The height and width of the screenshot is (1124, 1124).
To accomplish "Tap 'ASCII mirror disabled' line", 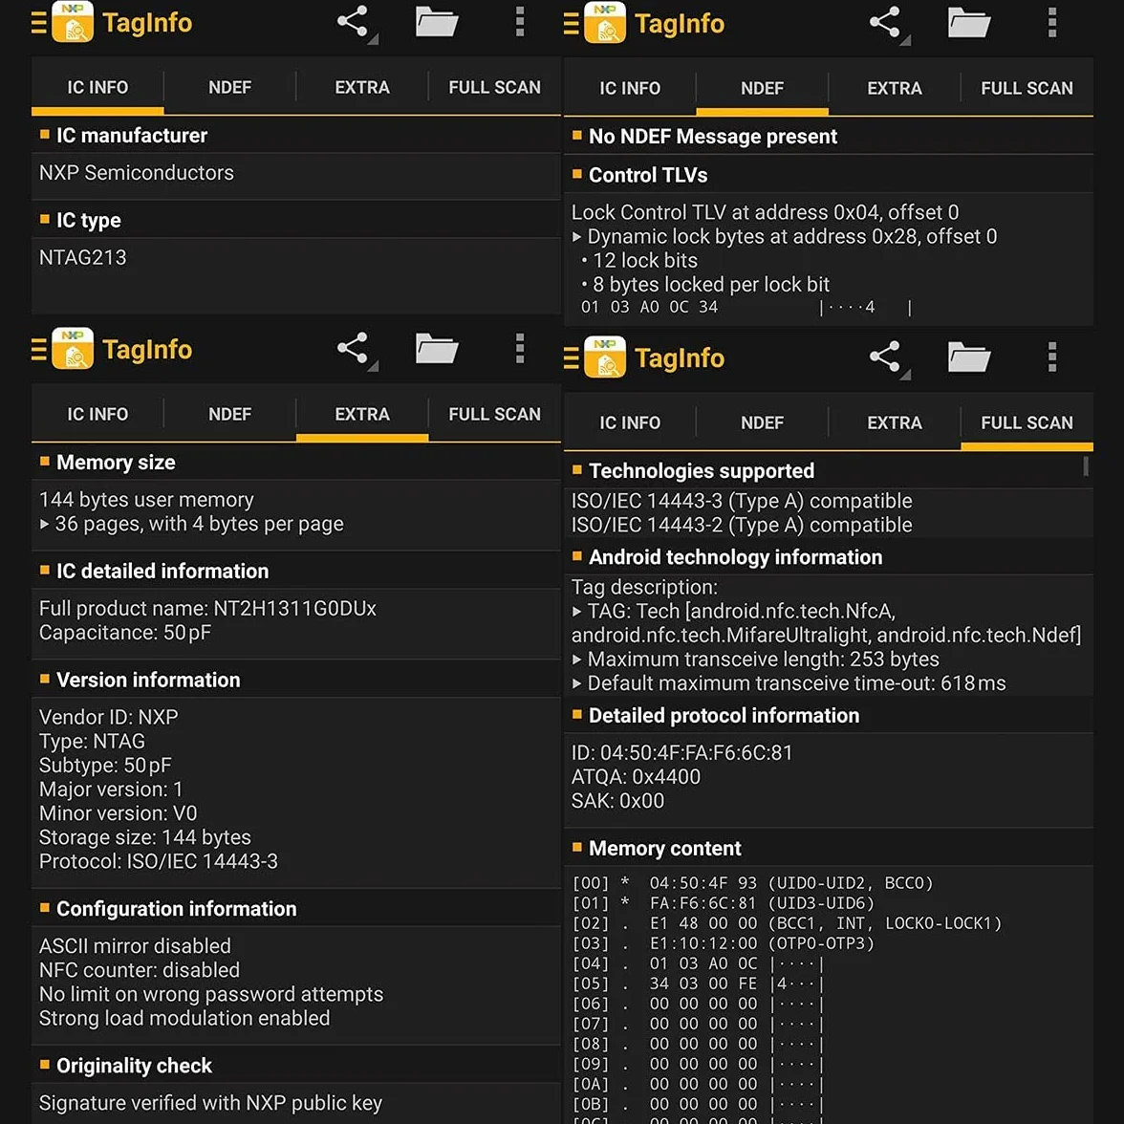I will click(135, 945).
